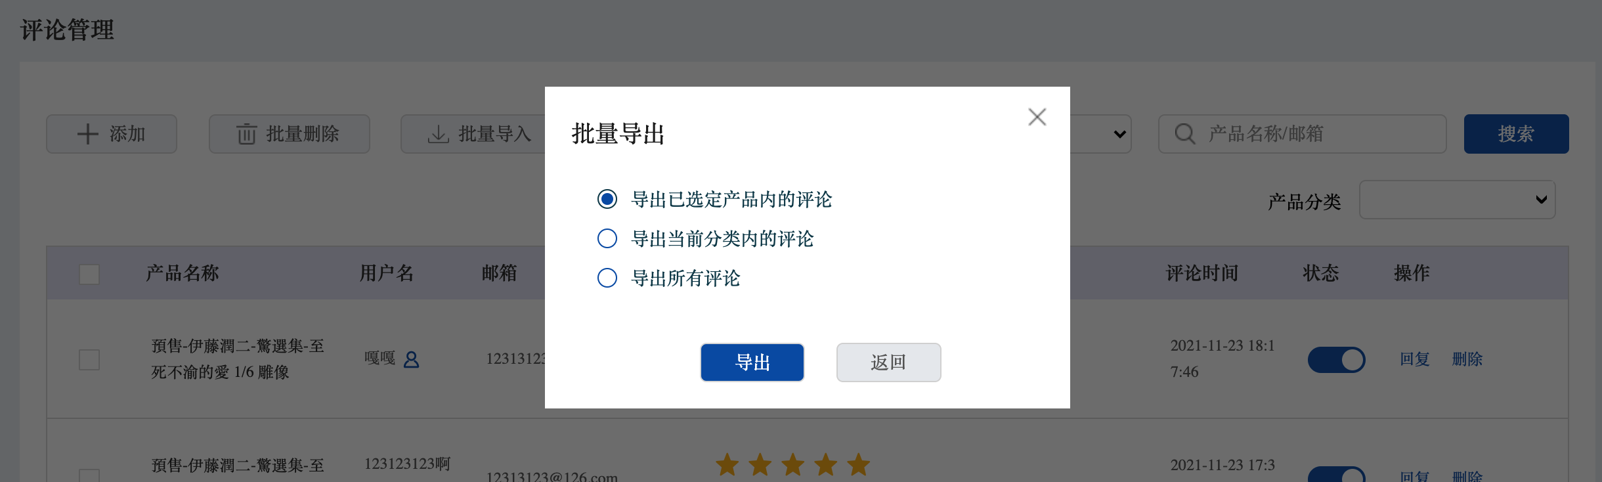Viewport: 1602px width, 482px height.
Task: Click the plus icon on the 添加 button
Action: coord(88,134)
